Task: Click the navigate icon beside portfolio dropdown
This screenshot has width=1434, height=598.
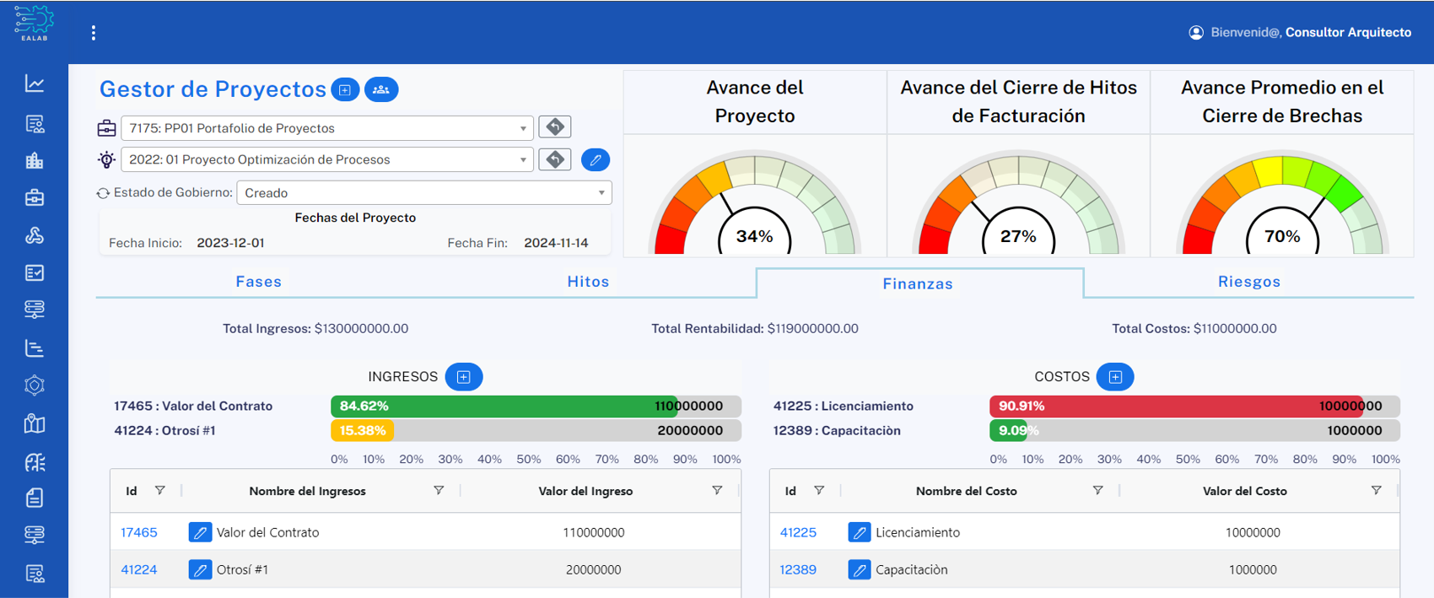Action: click(555, 127)
